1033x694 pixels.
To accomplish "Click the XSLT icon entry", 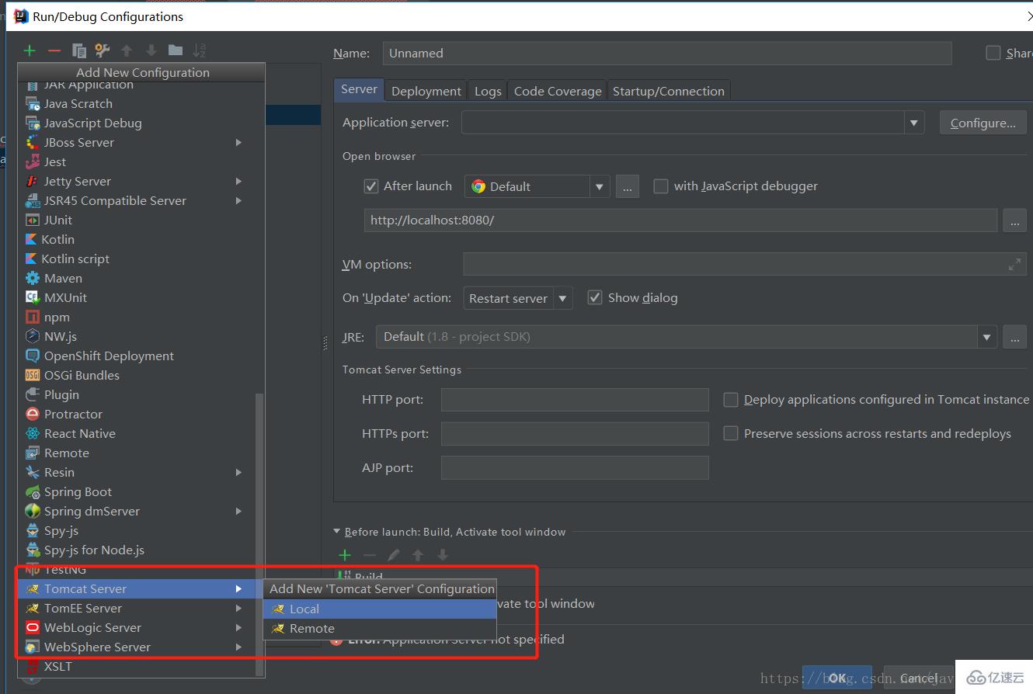I will coord(33,666).
